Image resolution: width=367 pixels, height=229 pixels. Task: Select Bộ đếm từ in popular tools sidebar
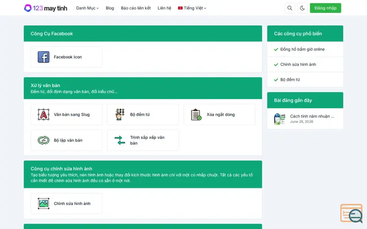click(x=290, y=80)
